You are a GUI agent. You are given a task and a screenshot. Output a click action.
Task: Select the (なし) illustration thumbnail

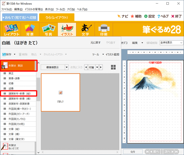point(60,93)
